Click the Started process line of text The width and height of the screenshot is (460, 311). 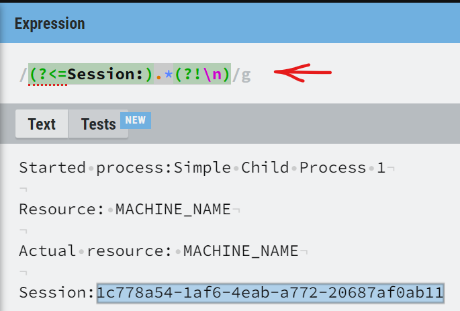(x=201, y=167)
